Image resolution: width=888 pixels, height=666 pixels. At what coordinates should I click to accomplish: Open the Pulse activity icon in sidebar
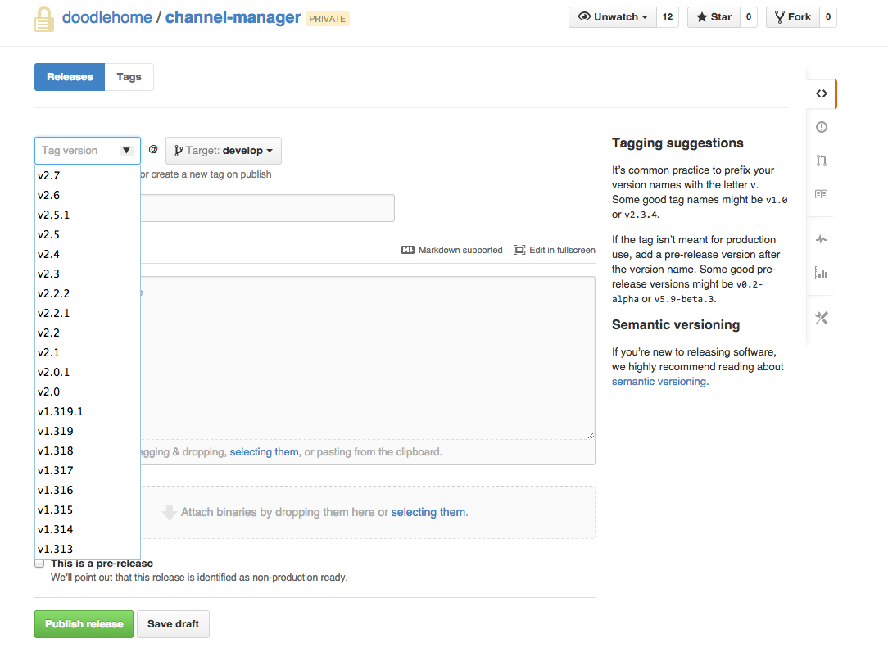pos(821,239)
